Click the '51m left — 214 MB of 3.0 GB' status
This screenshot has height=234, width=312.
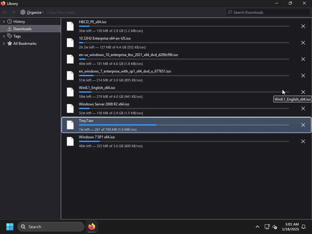click(111, 80)
